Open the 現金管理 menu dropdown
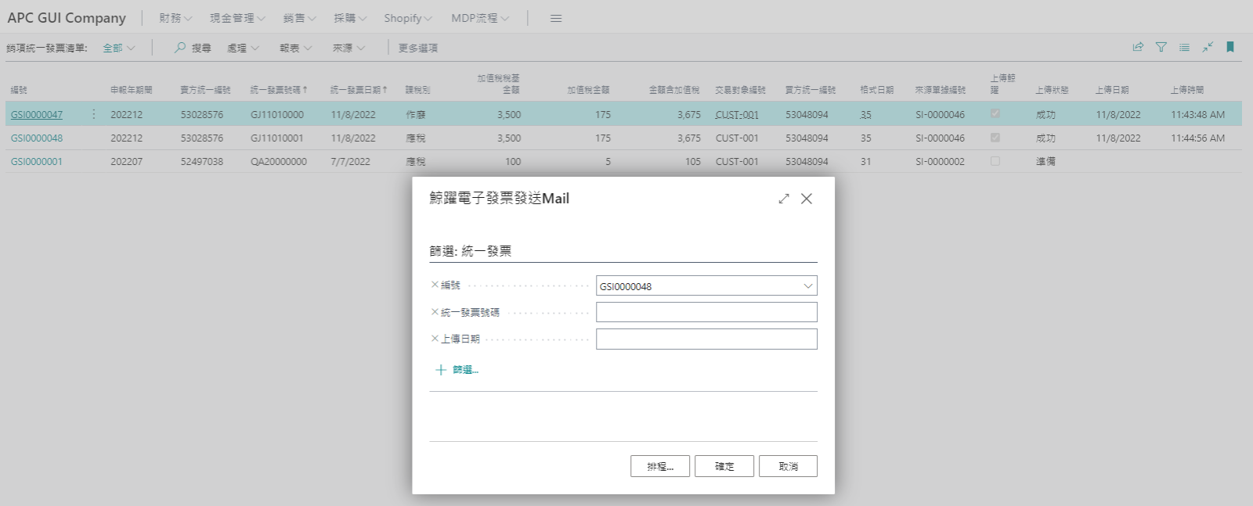This screenshot has width=1253, height=506. click(x=238, y=18)
